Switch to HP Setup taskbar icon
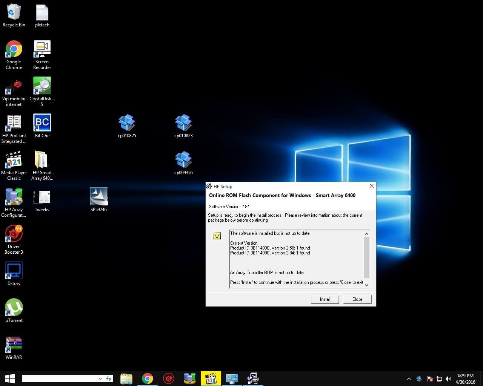 [x=253, y=378]
